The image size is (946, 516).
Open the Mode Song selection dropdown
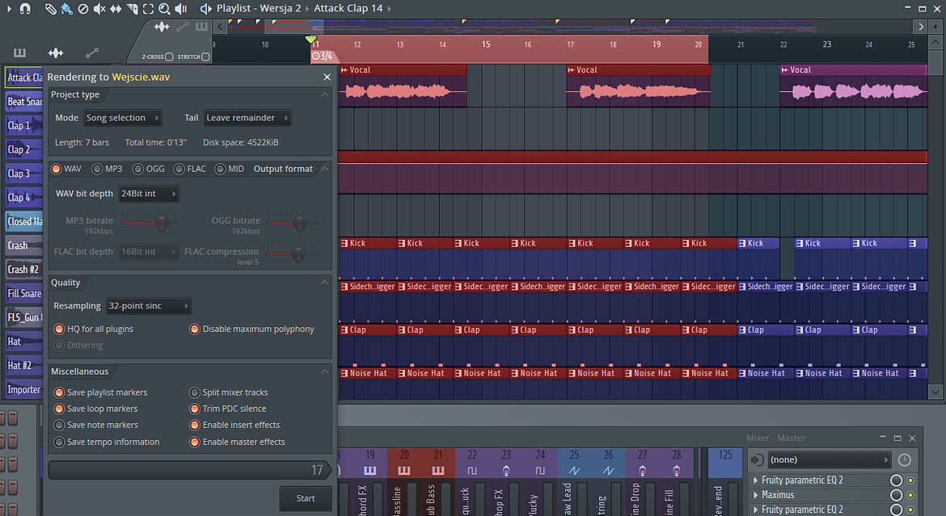pos(122,118)
